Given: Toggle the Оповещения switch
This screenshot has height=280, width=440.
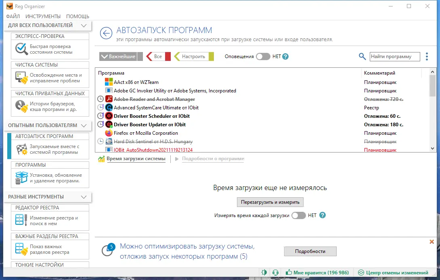Looking at the screenshot, I should click(263, 56).
